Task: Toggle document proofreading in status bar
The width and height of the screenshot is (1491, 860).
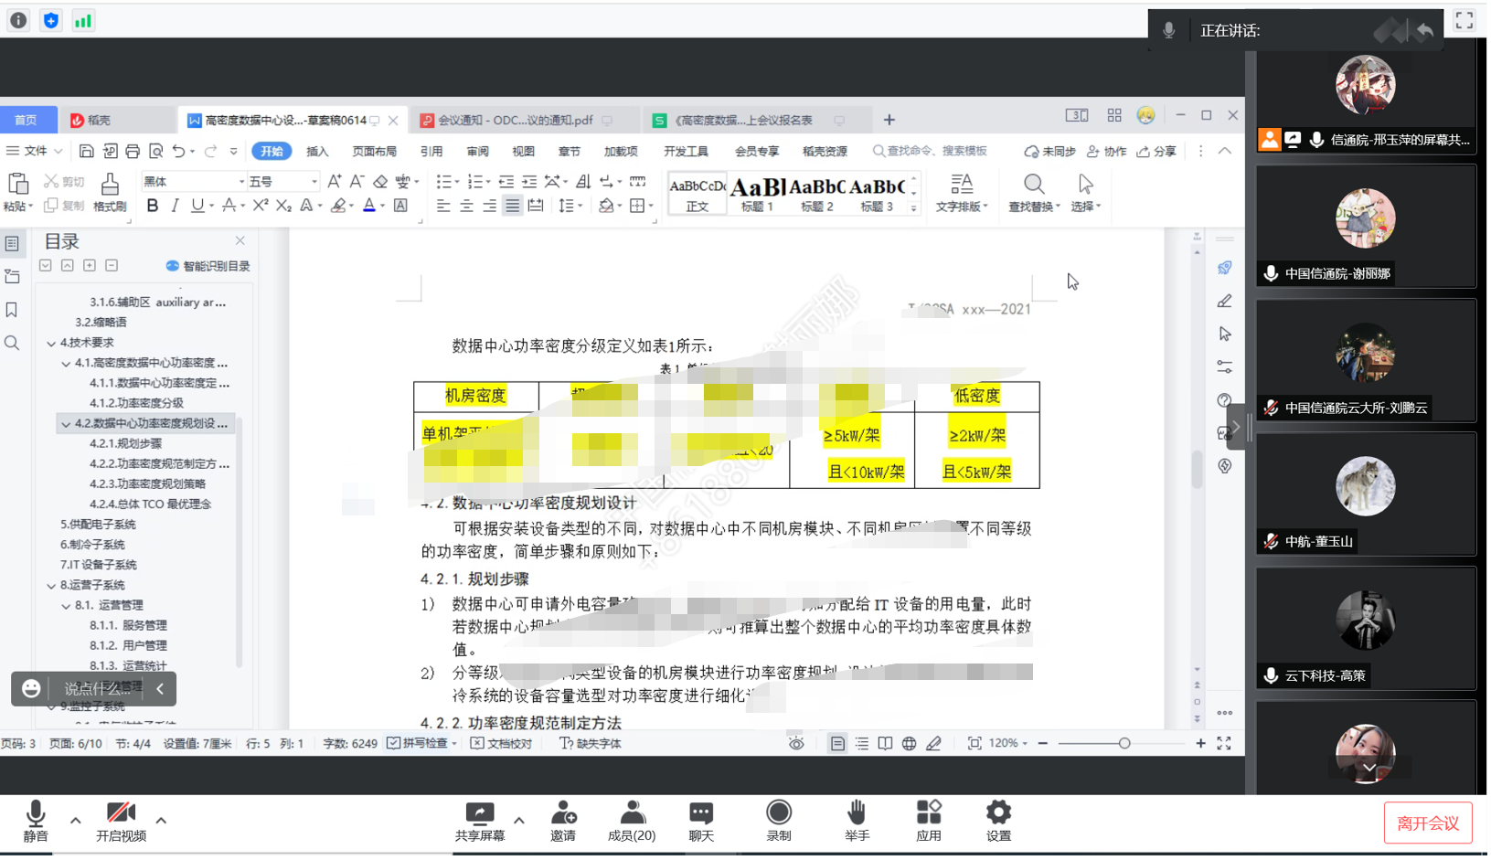Action: 501,744
